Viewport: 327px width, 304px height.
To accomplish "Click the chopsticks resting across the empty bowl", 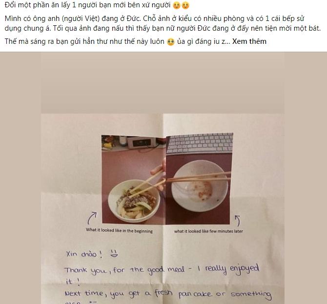I will [x=199, y=176].
